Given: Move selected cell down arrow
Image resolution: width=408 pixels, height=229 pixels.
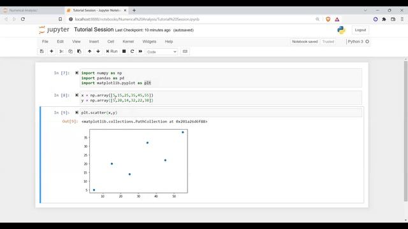Looking at the screenshot, I should pos(98,52).
